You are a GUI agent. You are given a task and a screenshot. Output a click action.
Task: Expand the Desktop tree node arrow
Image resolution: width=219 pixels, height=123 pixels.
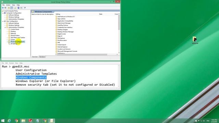click(x=7, y=31)
